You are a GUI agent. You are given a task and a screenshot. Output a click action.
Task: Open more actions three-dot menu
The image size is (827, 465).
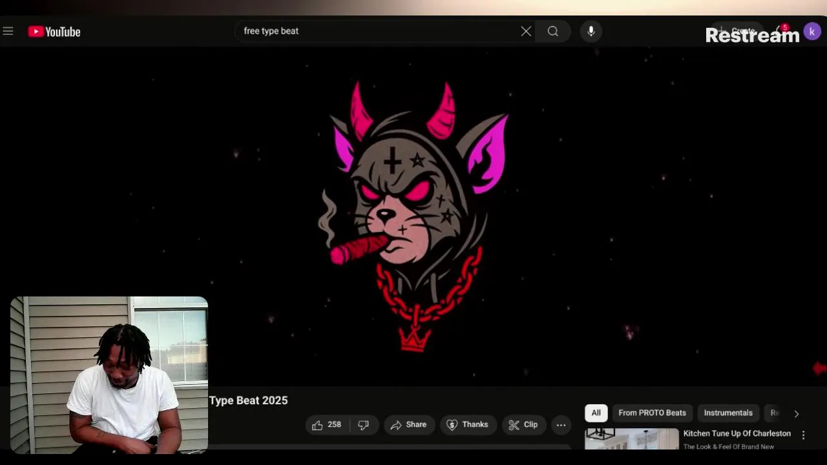click(561, 424)
